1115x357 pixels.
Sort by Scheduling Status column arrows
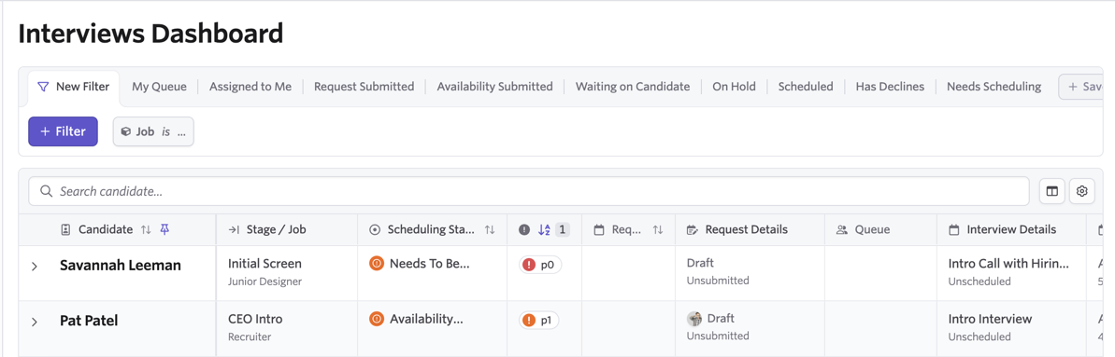click(x=489, y=229)
